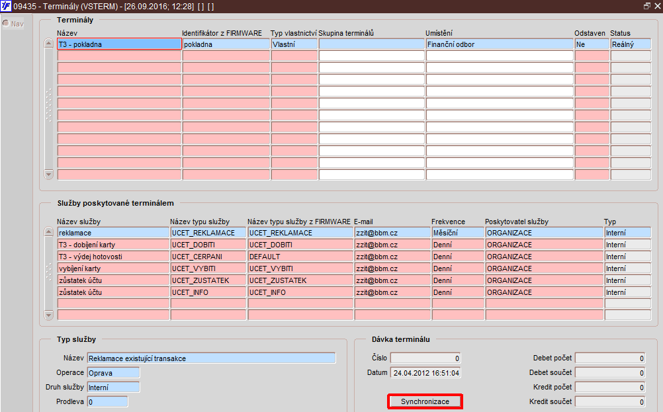Screen dimensions: 663x412
Task: Click Interní type in vybíjení karty row
Action: (628, 268)
